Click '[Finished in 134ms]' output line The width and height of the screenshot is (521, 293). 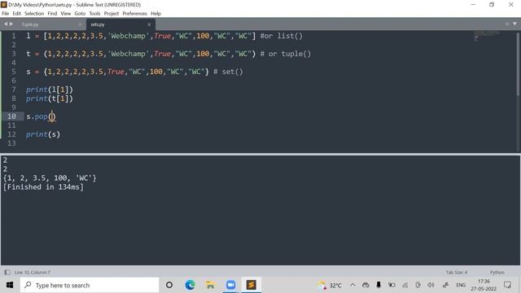(43, 187)
